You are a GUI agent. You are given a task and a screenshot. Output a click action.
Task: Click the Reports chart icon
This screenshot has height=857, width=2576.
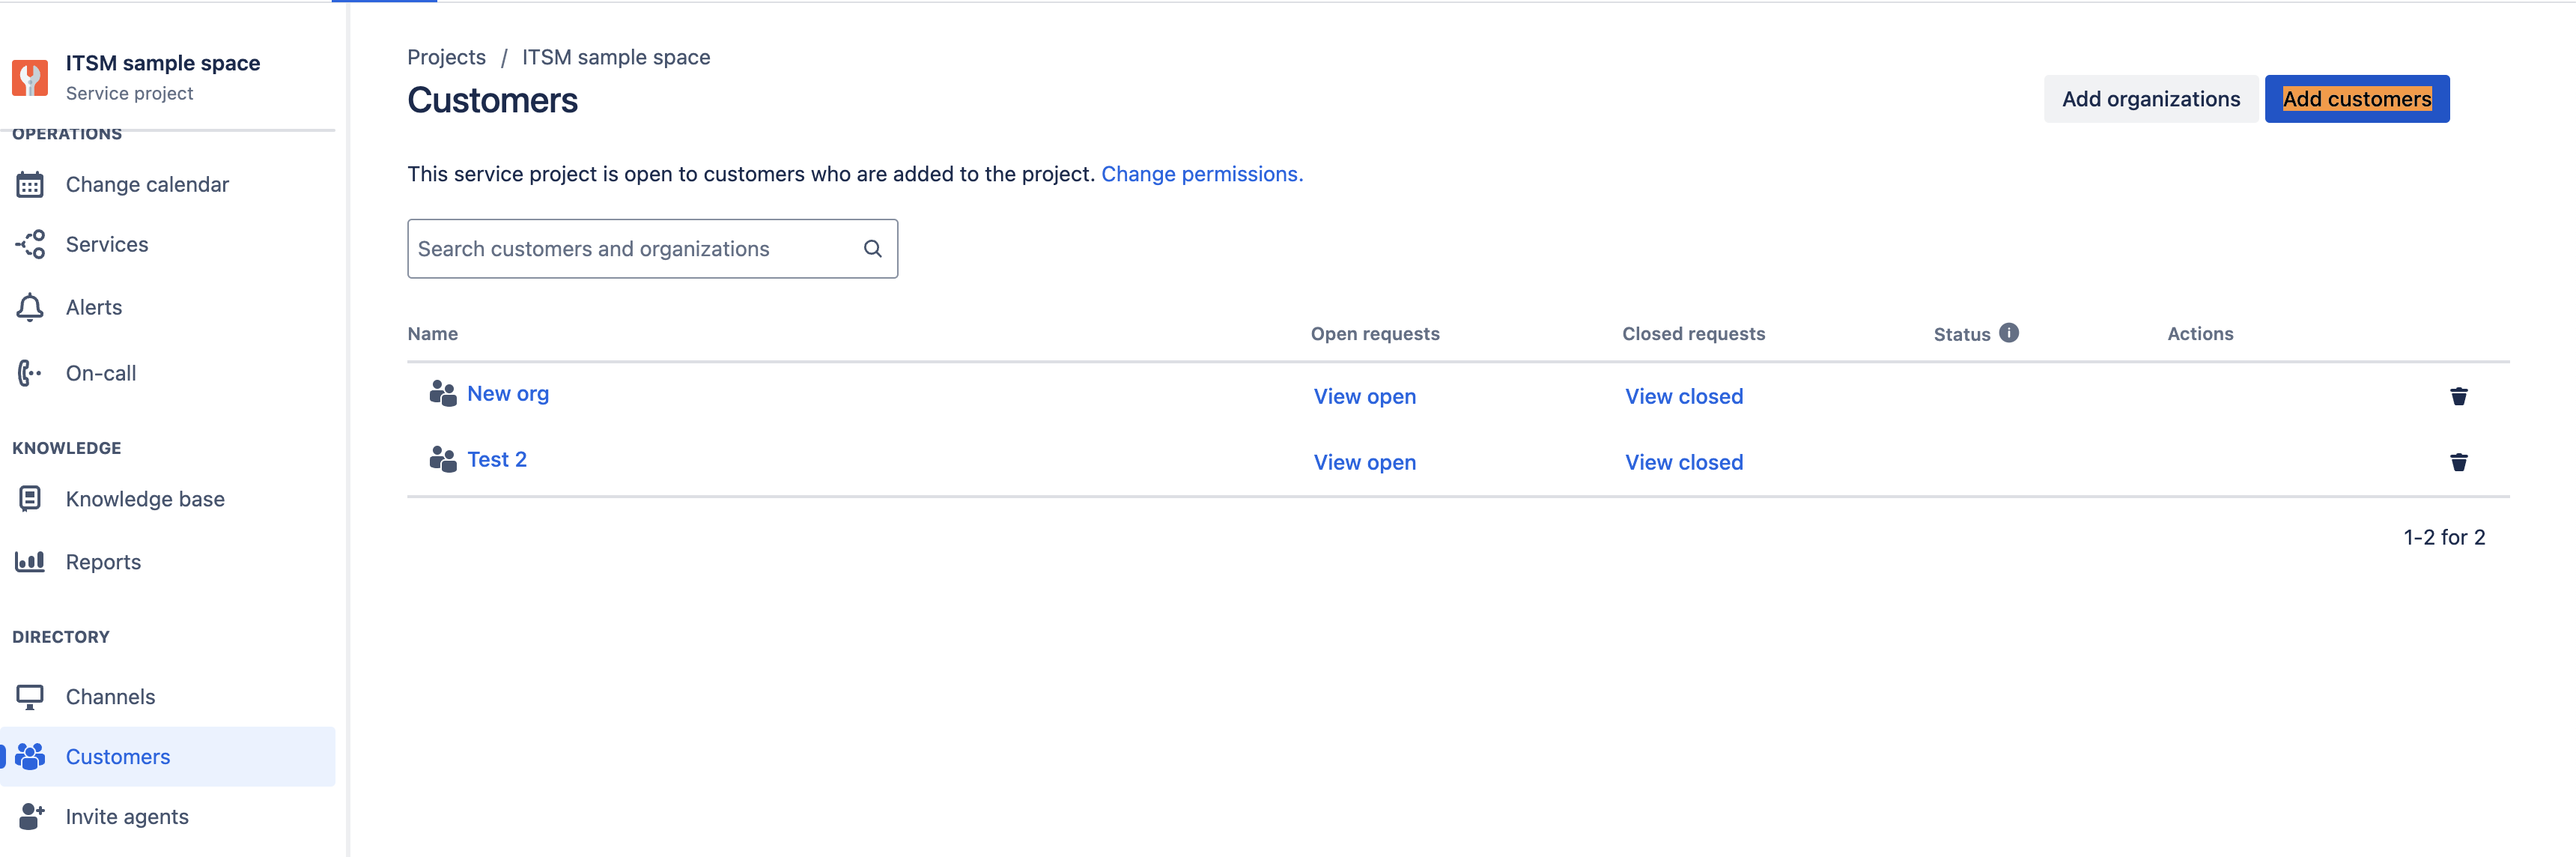(30, 561)
